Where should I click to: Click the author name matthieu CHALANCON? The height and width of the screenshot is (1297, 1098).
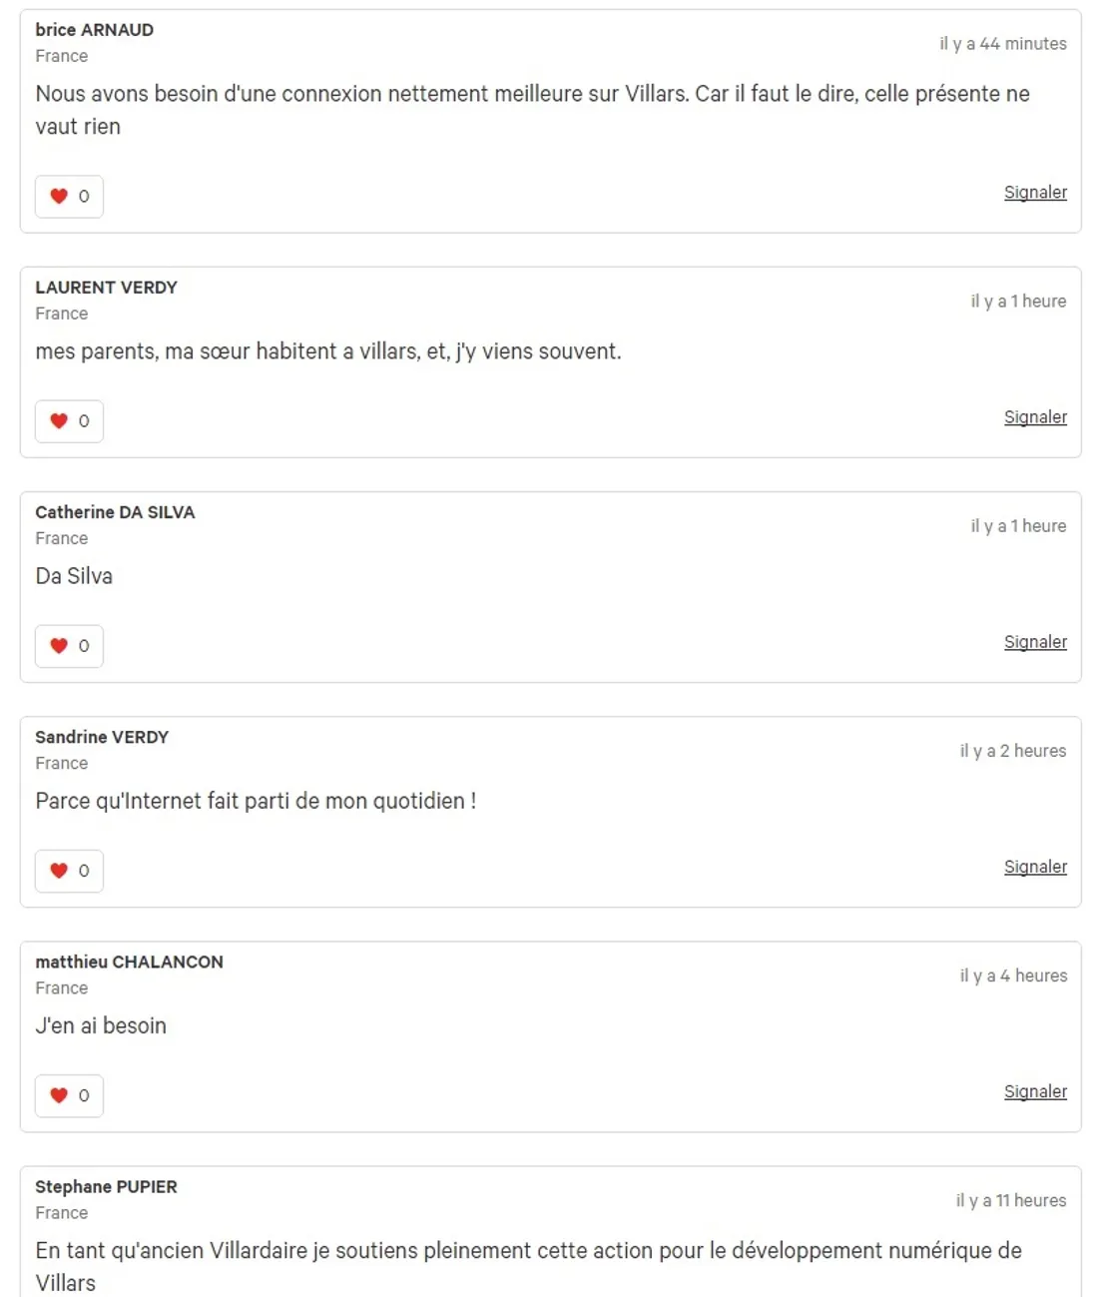129,962
